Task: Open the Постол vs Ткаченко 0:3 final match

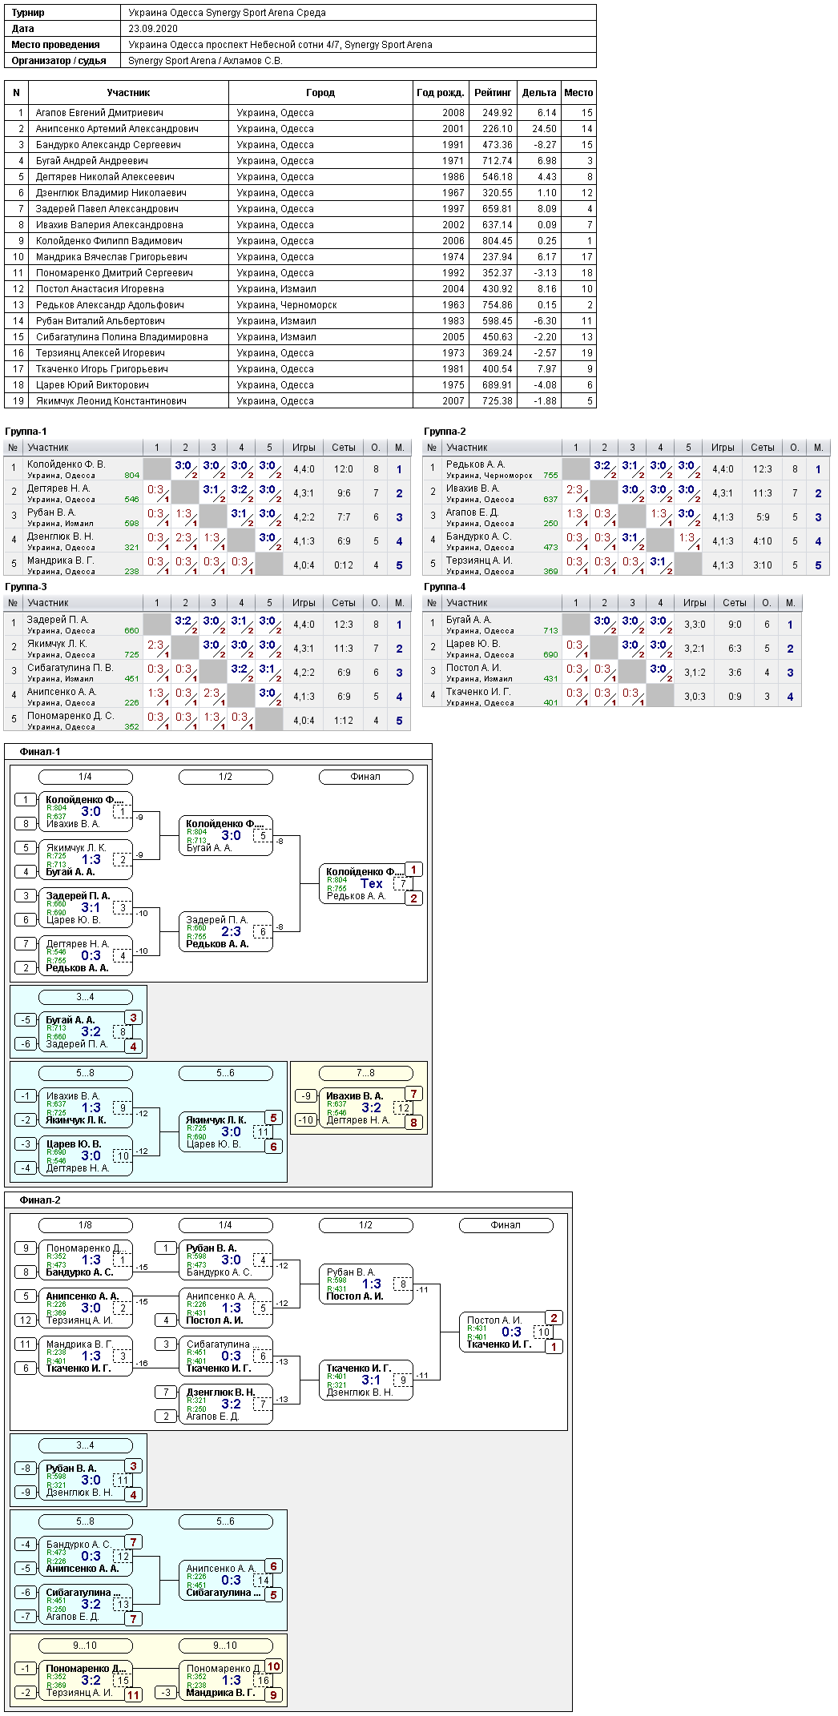Action: [x=506, y=1332]
